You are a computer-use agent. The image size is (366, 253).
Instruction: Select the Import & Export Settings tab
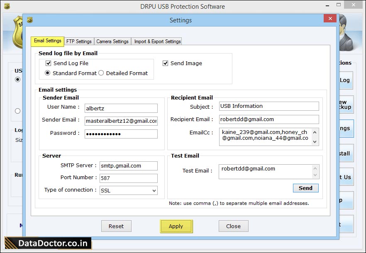[156, 41]
